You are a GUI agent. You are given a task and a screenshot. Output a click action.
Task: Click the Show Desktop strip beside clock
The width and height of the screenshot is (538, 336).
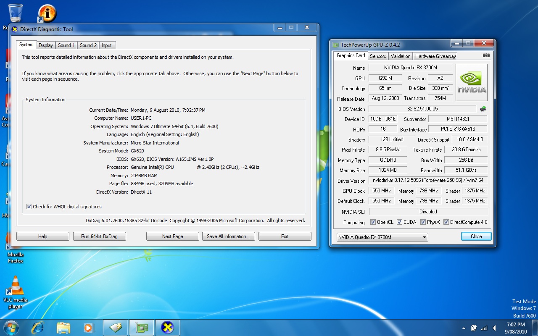(x=535, y=328)
